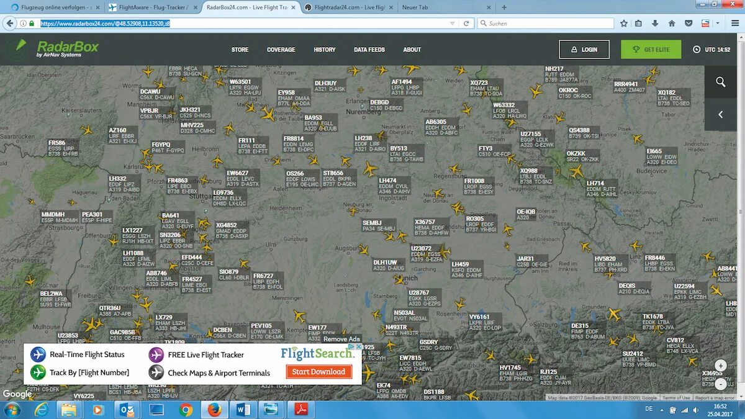The image size is (745, 419).
Task: Select flight label FR586
Action: pyautogui.click(x=64, y=148)
